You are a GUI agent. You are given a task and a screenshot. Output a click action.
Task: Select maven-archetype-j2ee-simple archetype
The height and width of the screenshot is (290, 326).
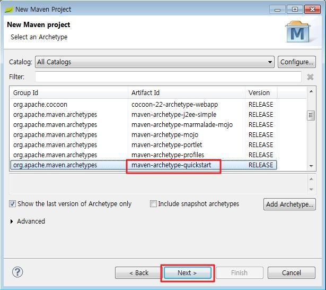click(144, 114)
